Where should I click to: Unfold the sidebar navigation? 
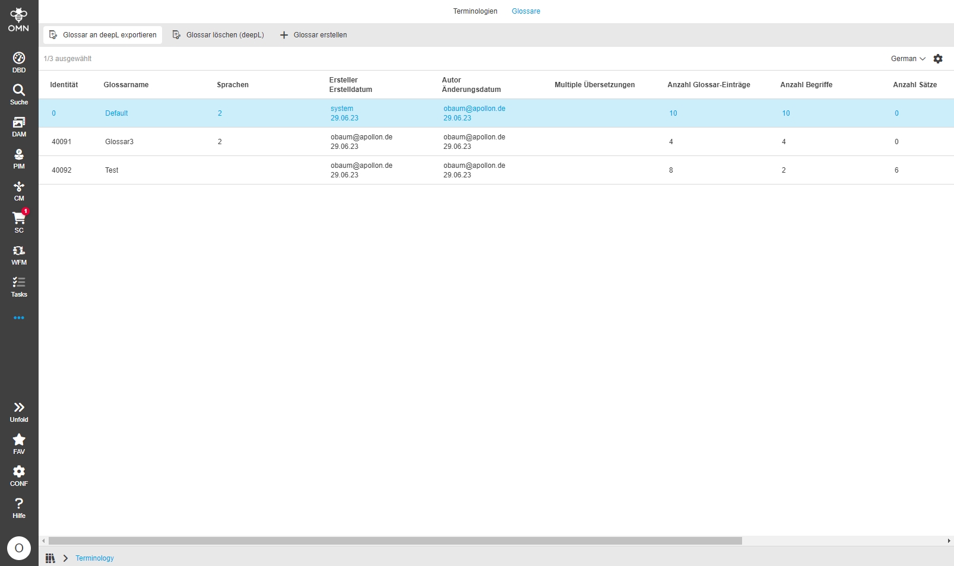[x=19, y=411]
